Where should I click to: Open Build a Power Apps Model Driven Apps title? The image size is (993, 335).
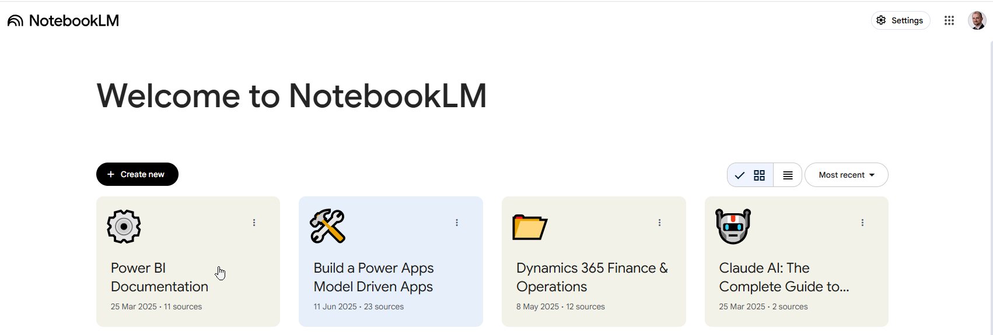point(373,277)
